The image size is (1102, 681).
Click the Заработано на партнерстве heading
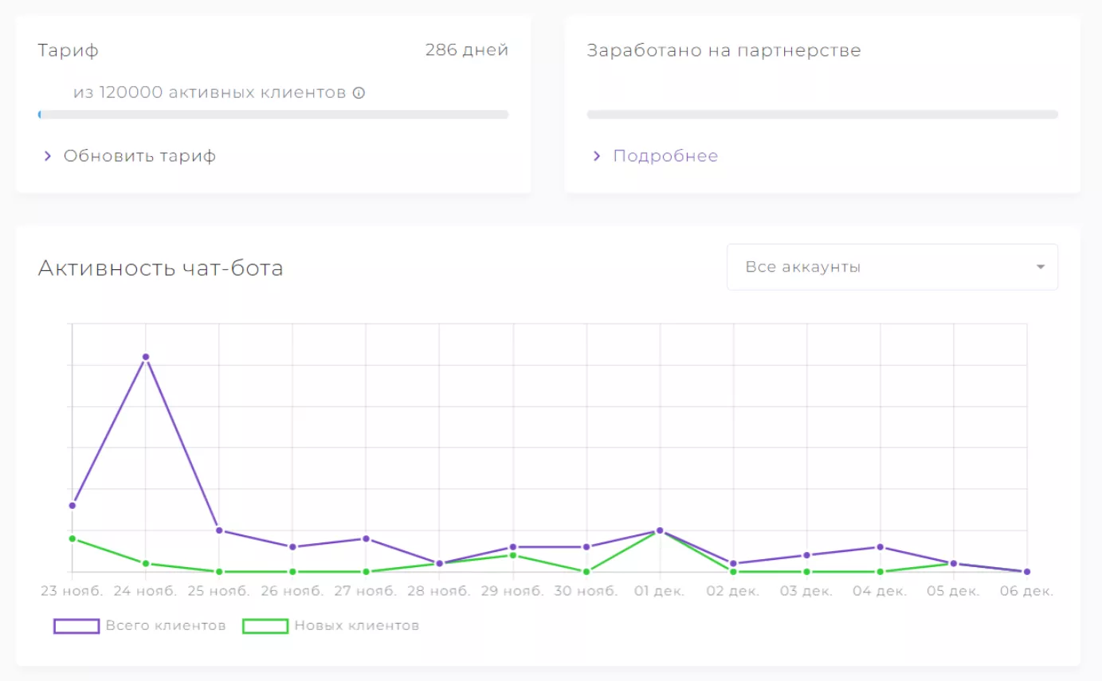coord(724,51)
